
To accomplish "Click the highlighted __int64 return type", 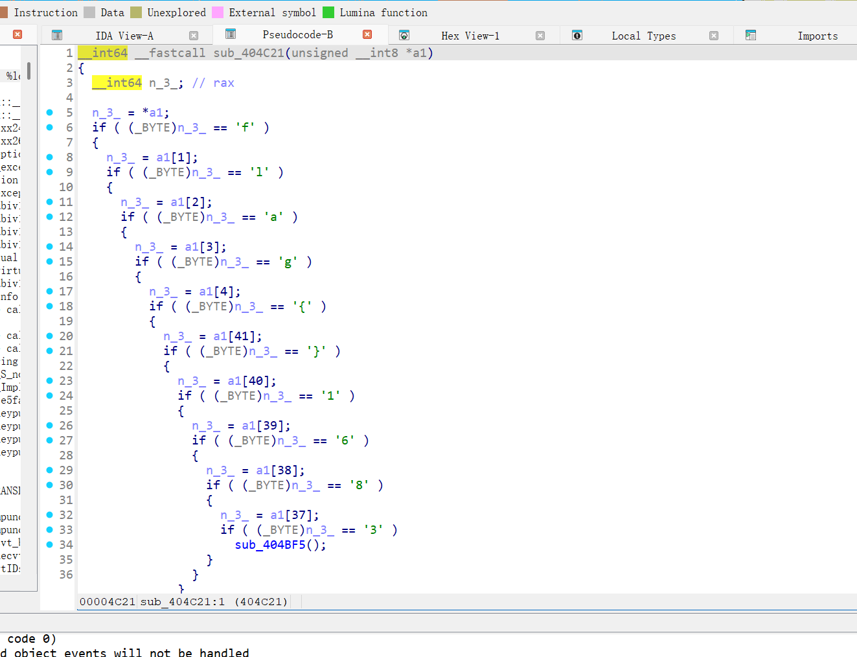I will [103, 53].
